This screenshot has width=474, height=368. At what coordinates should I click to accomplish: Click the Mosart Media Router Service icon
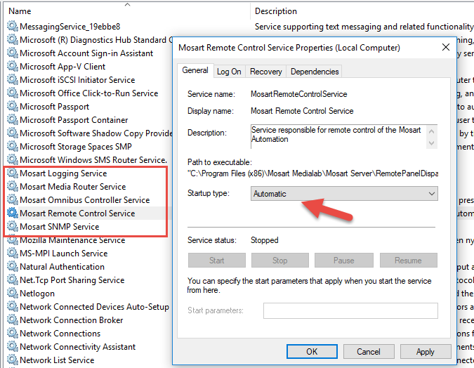point(12,187)
